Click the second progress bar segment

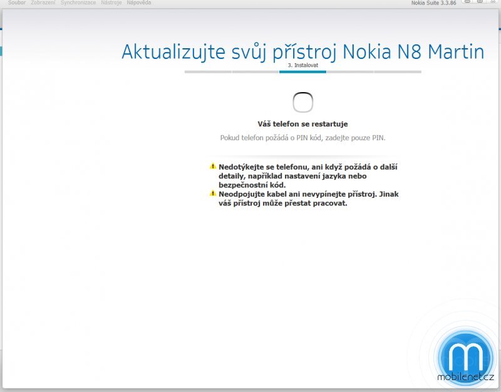256,73
